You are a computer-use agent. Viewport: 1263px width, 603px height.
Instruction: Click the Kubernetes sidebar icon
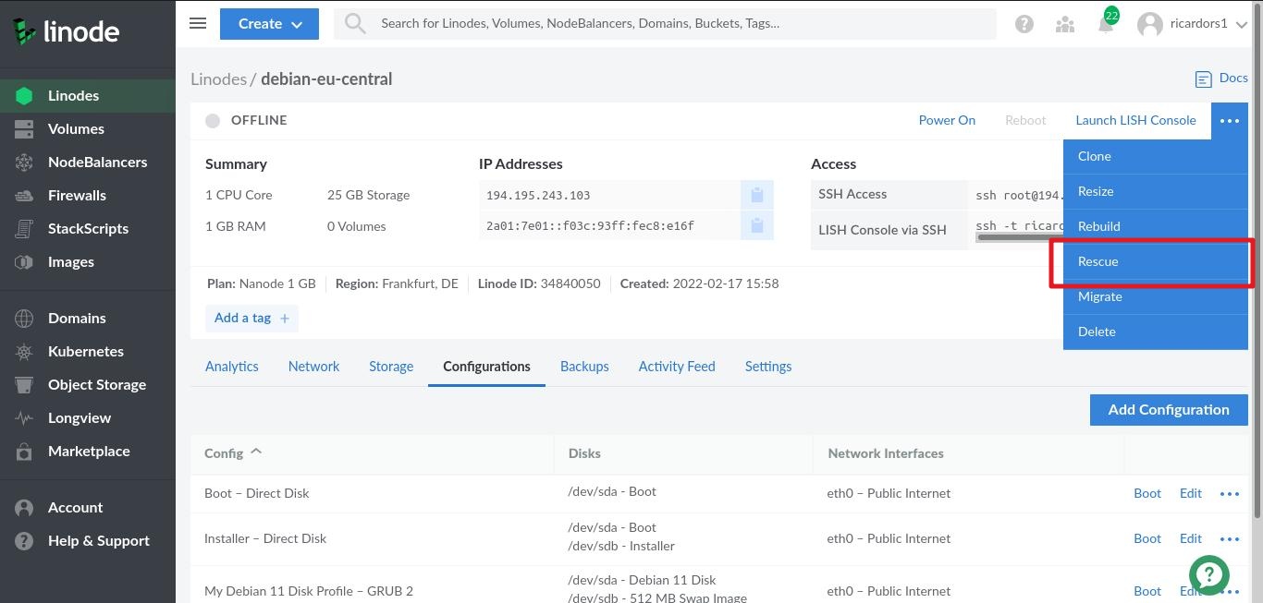tap(24, 352)
